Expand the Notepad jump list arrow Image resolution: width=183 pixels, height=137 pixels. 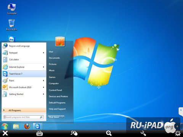coord(43,53)
